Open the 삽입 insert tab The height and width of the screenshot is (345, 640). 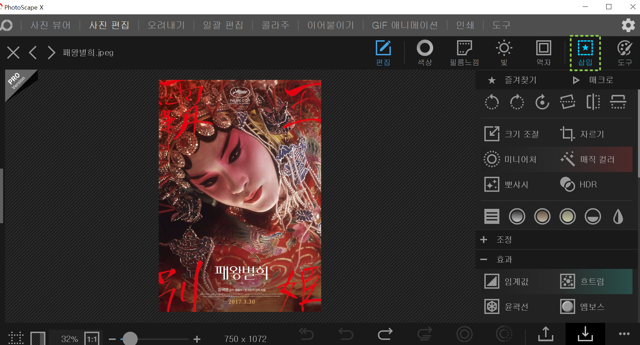(585, 53)
